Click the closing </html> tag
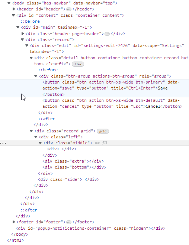This screenshot has width=189, height=245. pos(15,240)
